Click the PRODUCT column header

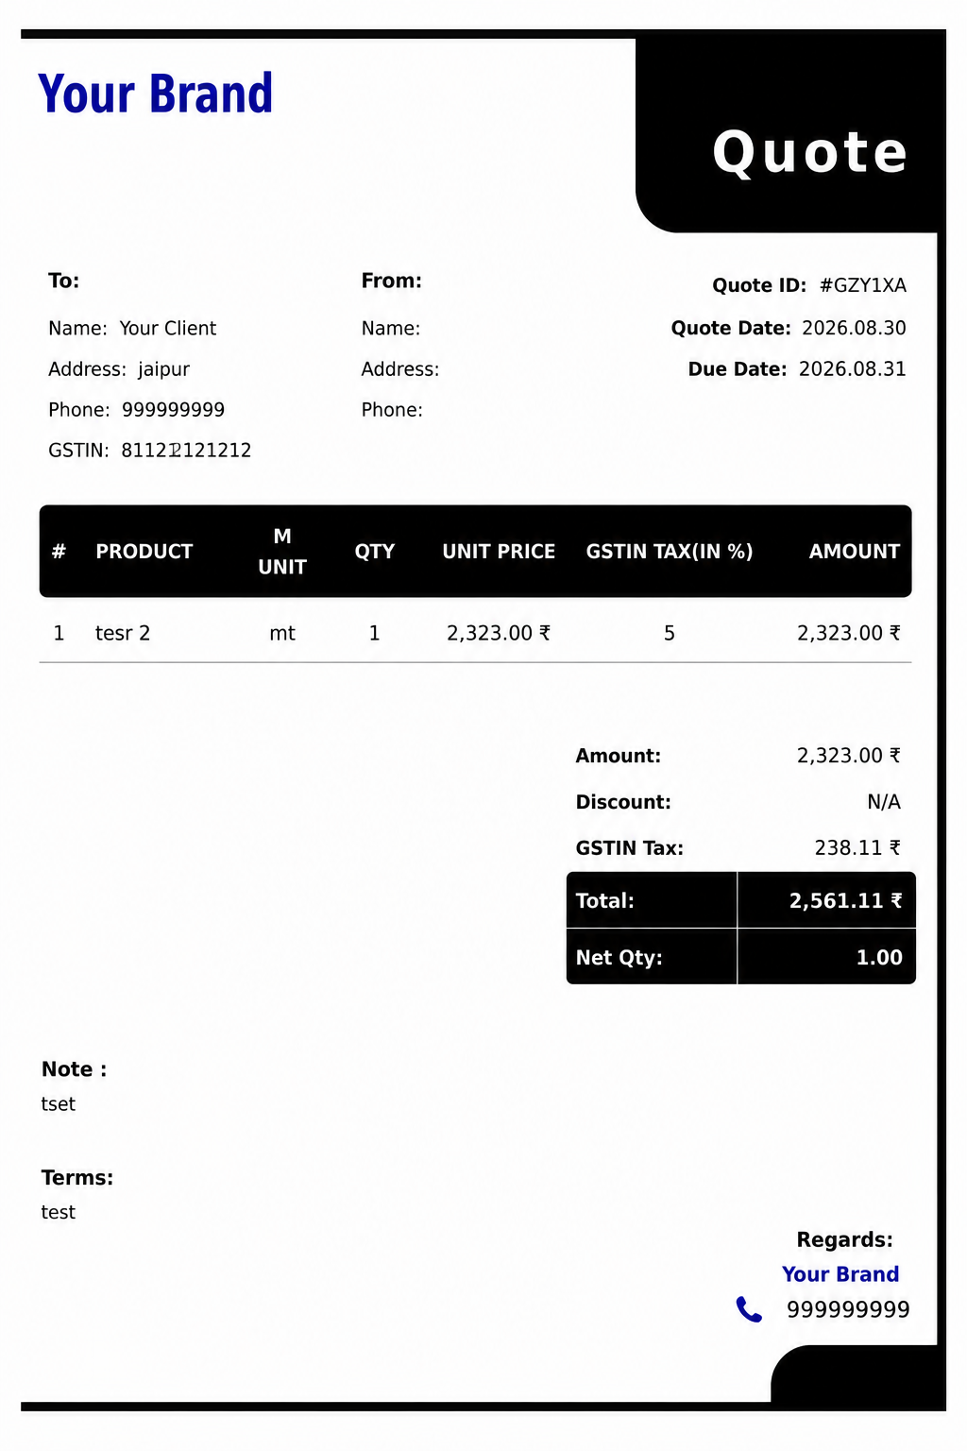(144, 552)
